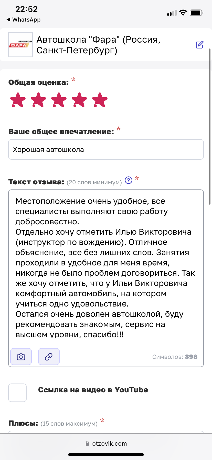The image size is (212, 460).
Task: Open the help question mark icon
Action: click(x=129, y=180)
